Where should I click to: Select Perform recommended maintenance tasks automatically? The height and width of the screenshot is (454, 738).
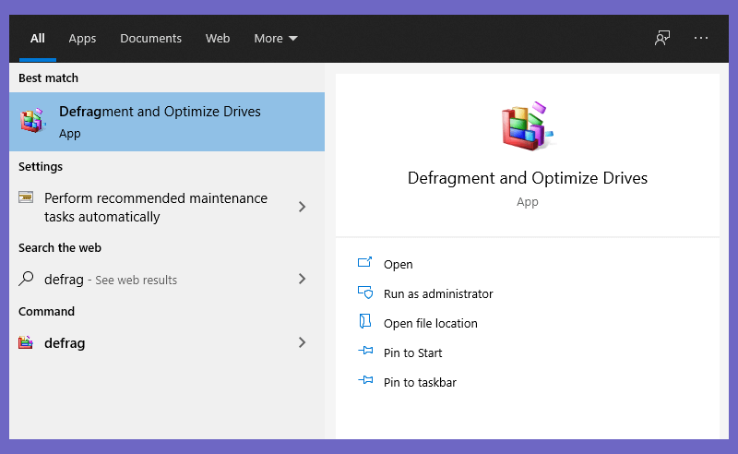(167, 208)
